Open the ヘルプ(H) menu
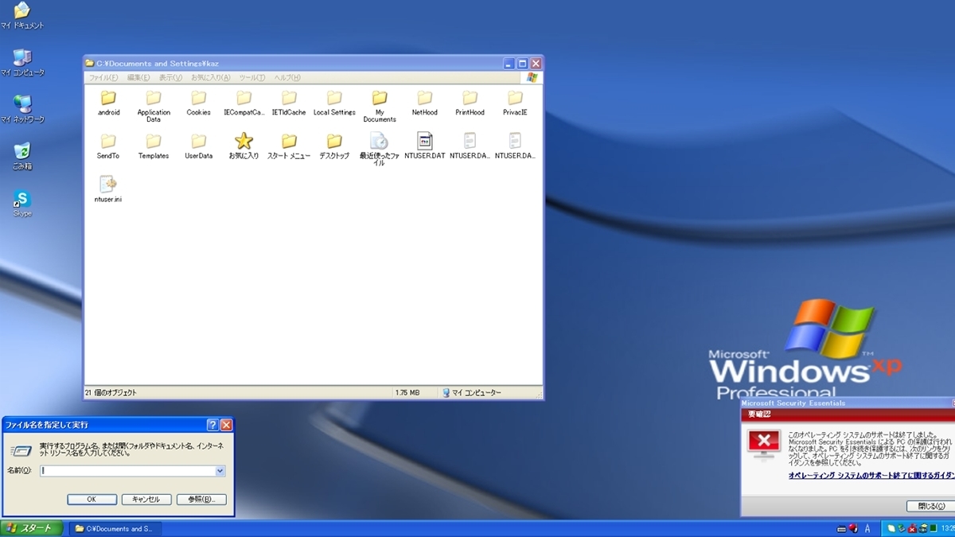Screen dimensions: 955x537 pos(287,78)
